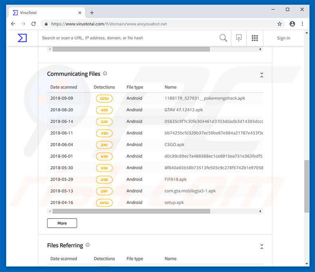Click the search magnifier icon

(x=223, y=38)
